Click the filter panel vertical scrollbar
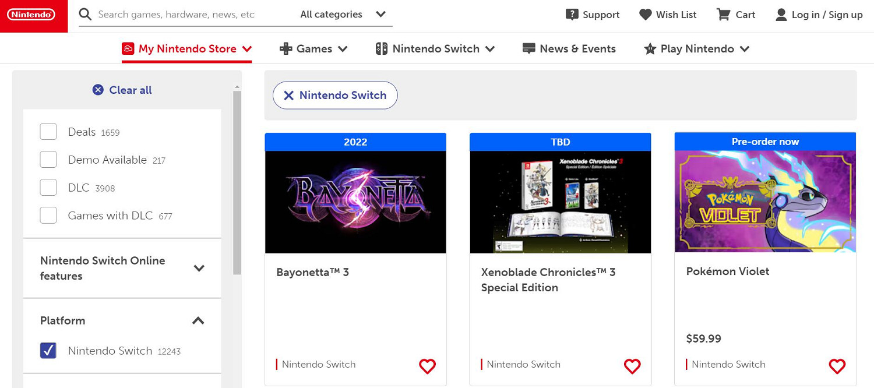Screen dimensions: 874x388 pyautogui.click(x=237, y=181)
